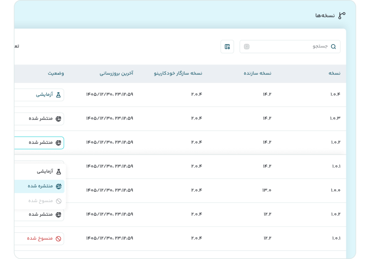Open the red منسوخ شده status dropdown
The height and width of the screenshot is (259, 370).
coord(39,238)
